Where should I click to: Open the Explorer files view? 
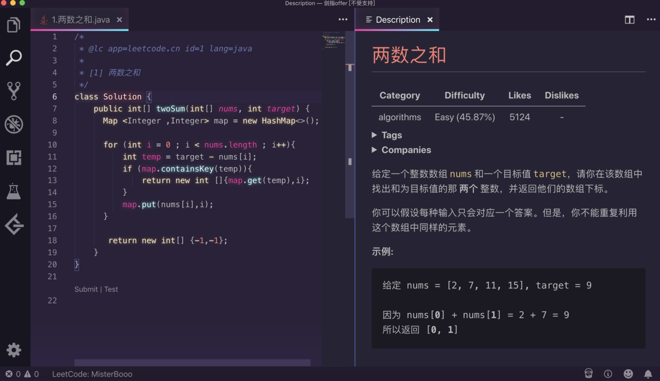pyautogui.click(x=14, y=25)
